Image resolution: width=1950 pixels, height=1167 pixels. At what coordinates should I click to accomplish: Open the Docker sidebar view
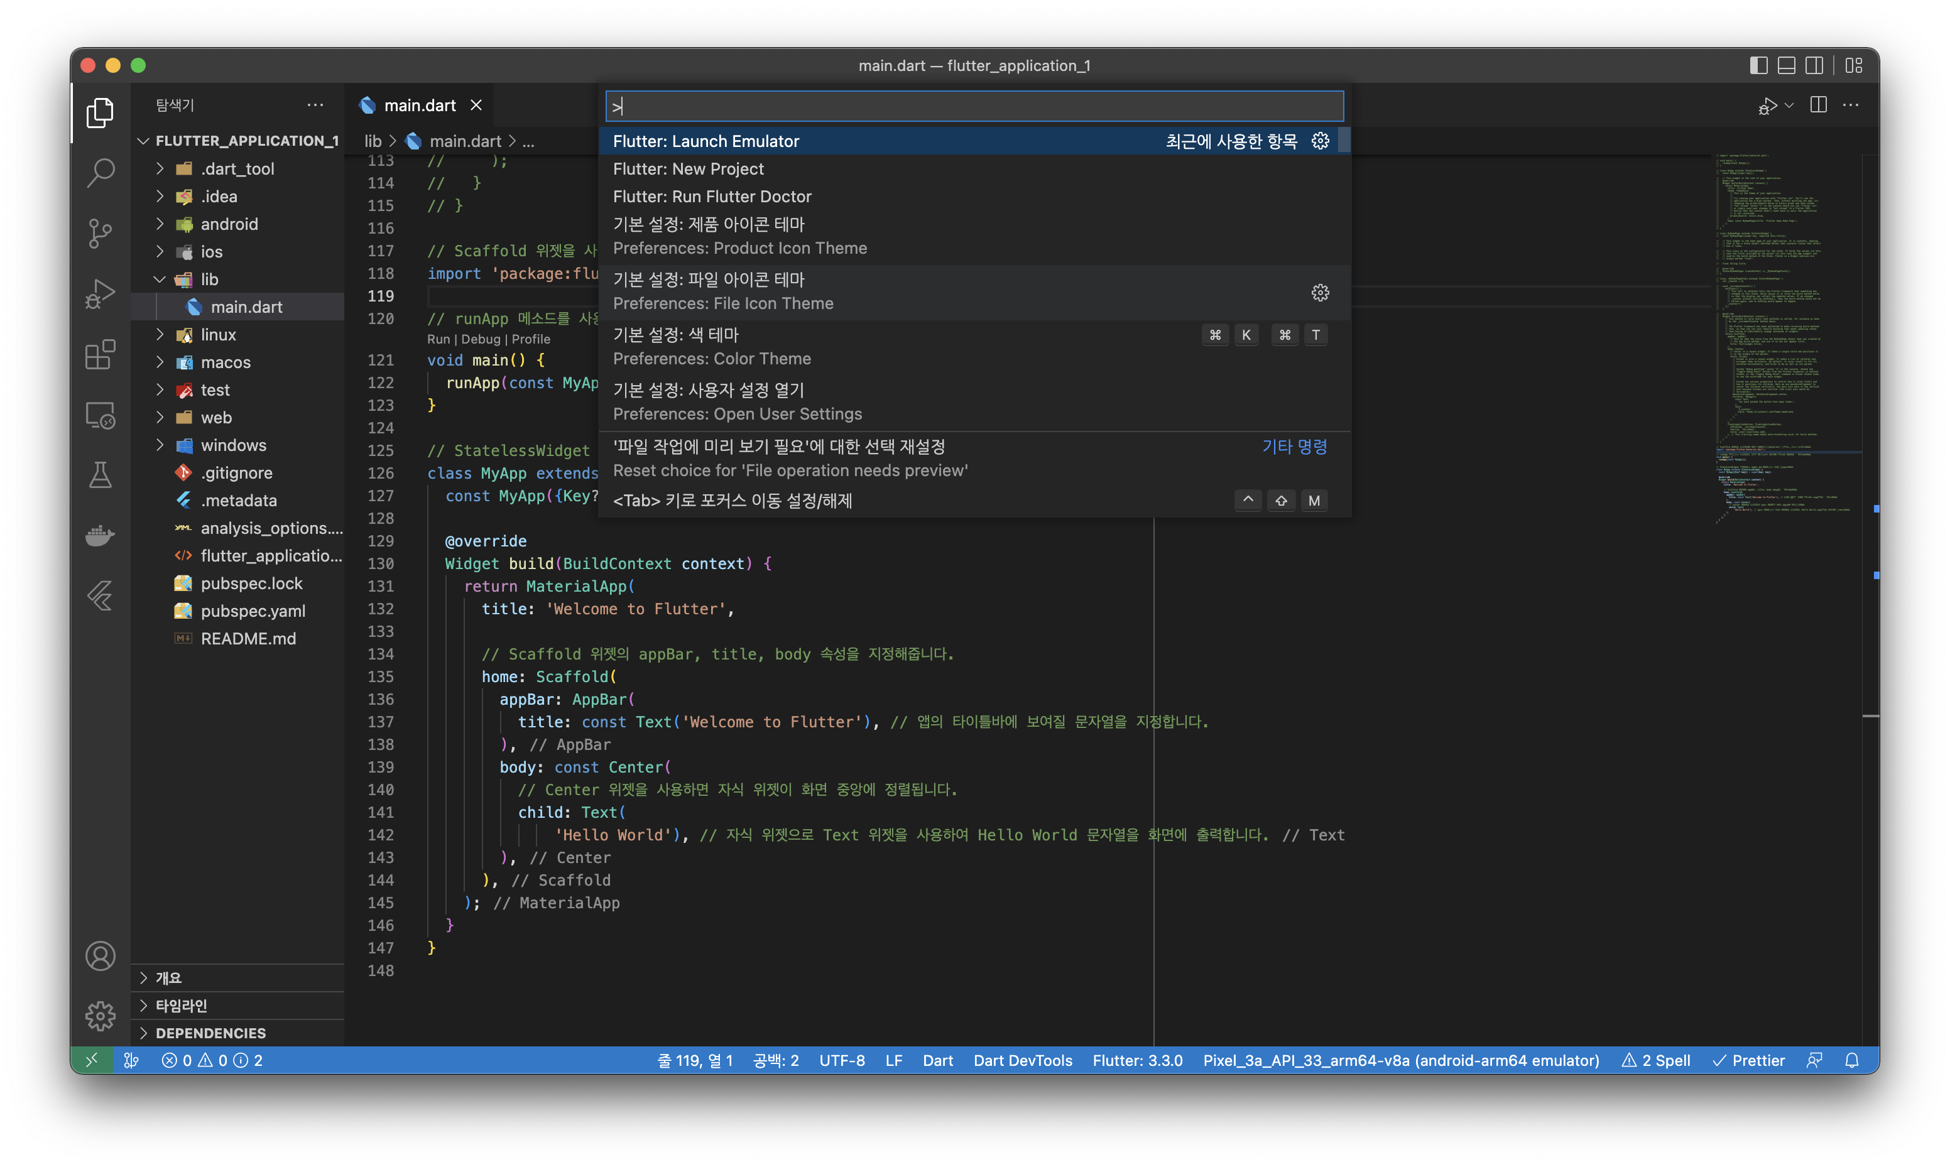[x=100, y=536]
